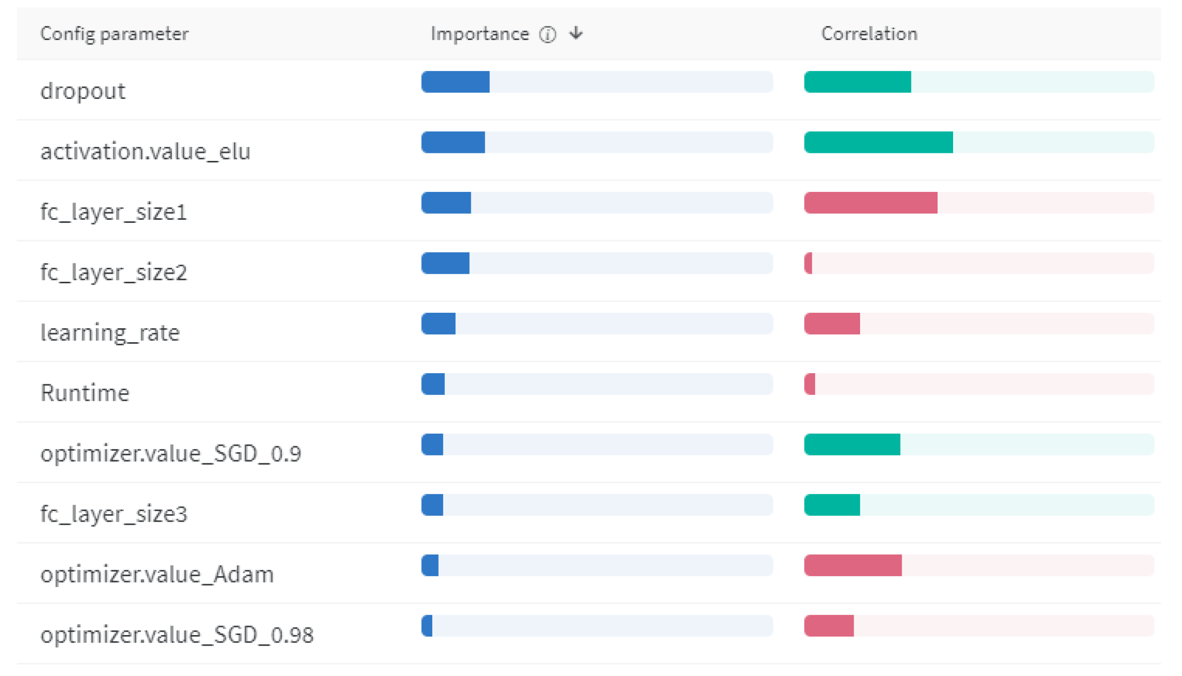The width and height of the screenshot is (1182, 676).
Task: Click the dropout green correlation bar
Action: [x=857, y=82]
